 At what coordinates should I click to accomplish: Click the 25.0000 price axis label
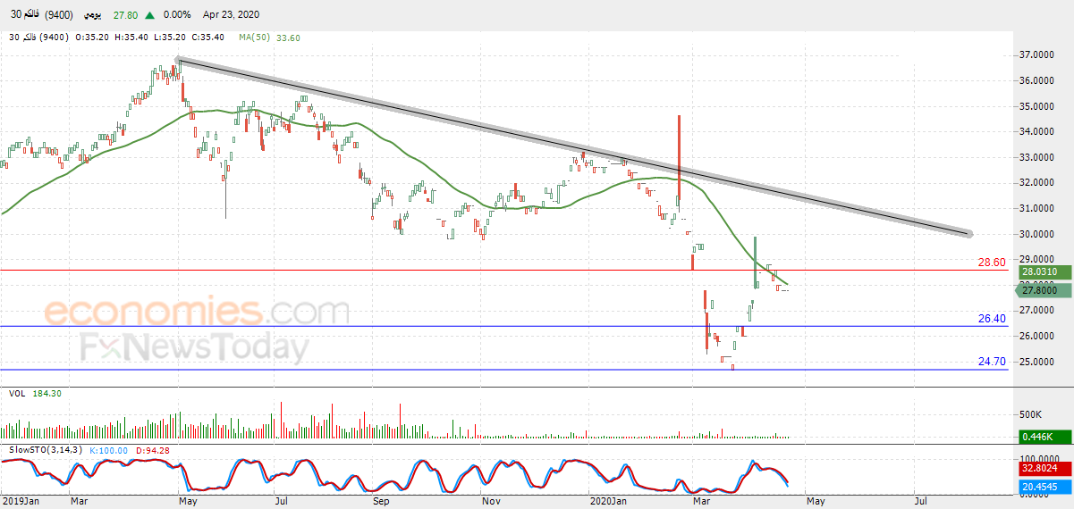coord(1036,362)
